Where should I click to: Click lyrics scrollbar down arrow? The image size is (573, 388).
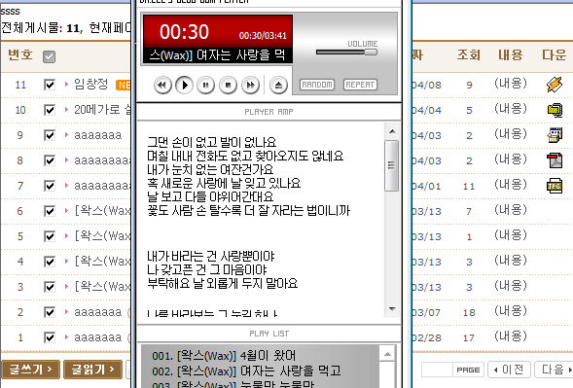392,308
